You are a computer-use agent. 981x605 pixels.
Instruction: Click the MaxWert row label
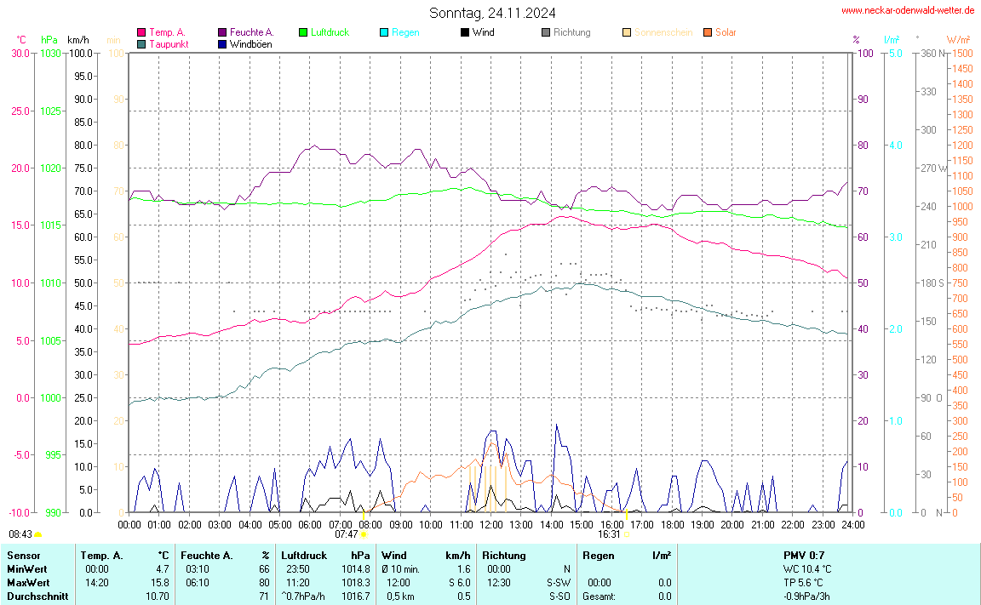pos(27,582)
